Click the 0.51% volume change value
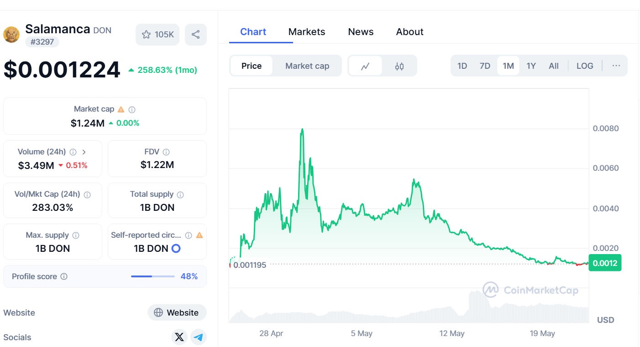Screen dimensions: 640x347 [77, 165]
